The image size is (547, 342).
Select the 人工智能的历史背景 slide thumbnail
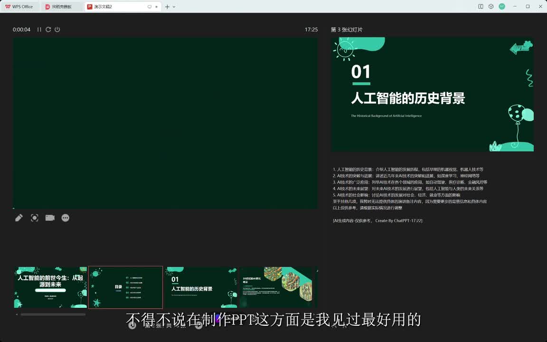(201, 287)
